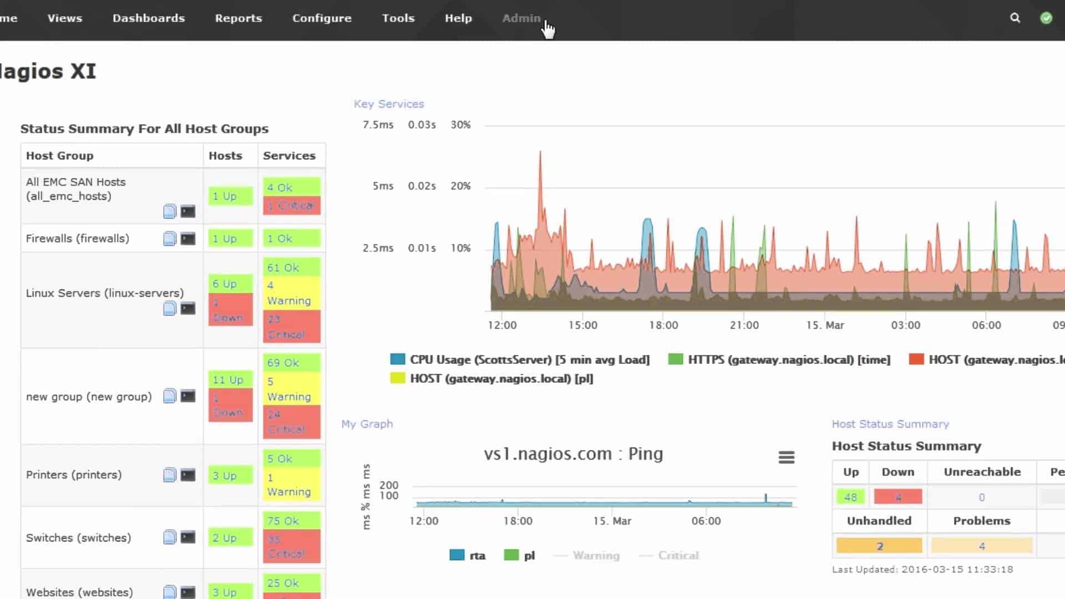Click 11 Up hosts for new group

pos(231,379)
